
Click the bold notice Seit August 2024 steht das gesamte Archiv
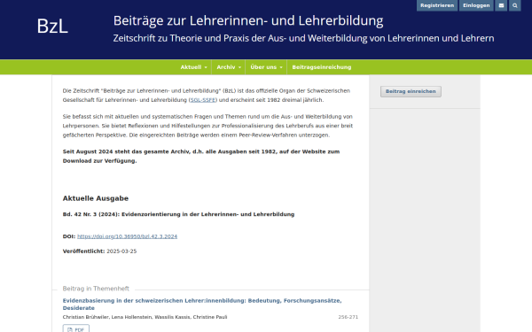pyautogui.click(x=201, y=156)
